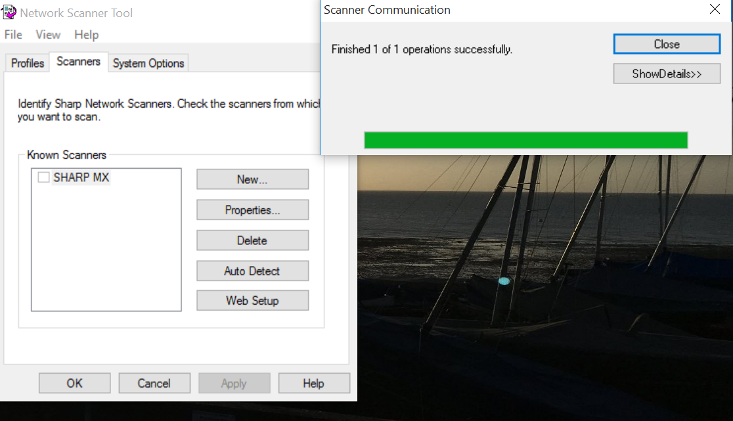Switch to the Profiles tab

click(27, 63)
